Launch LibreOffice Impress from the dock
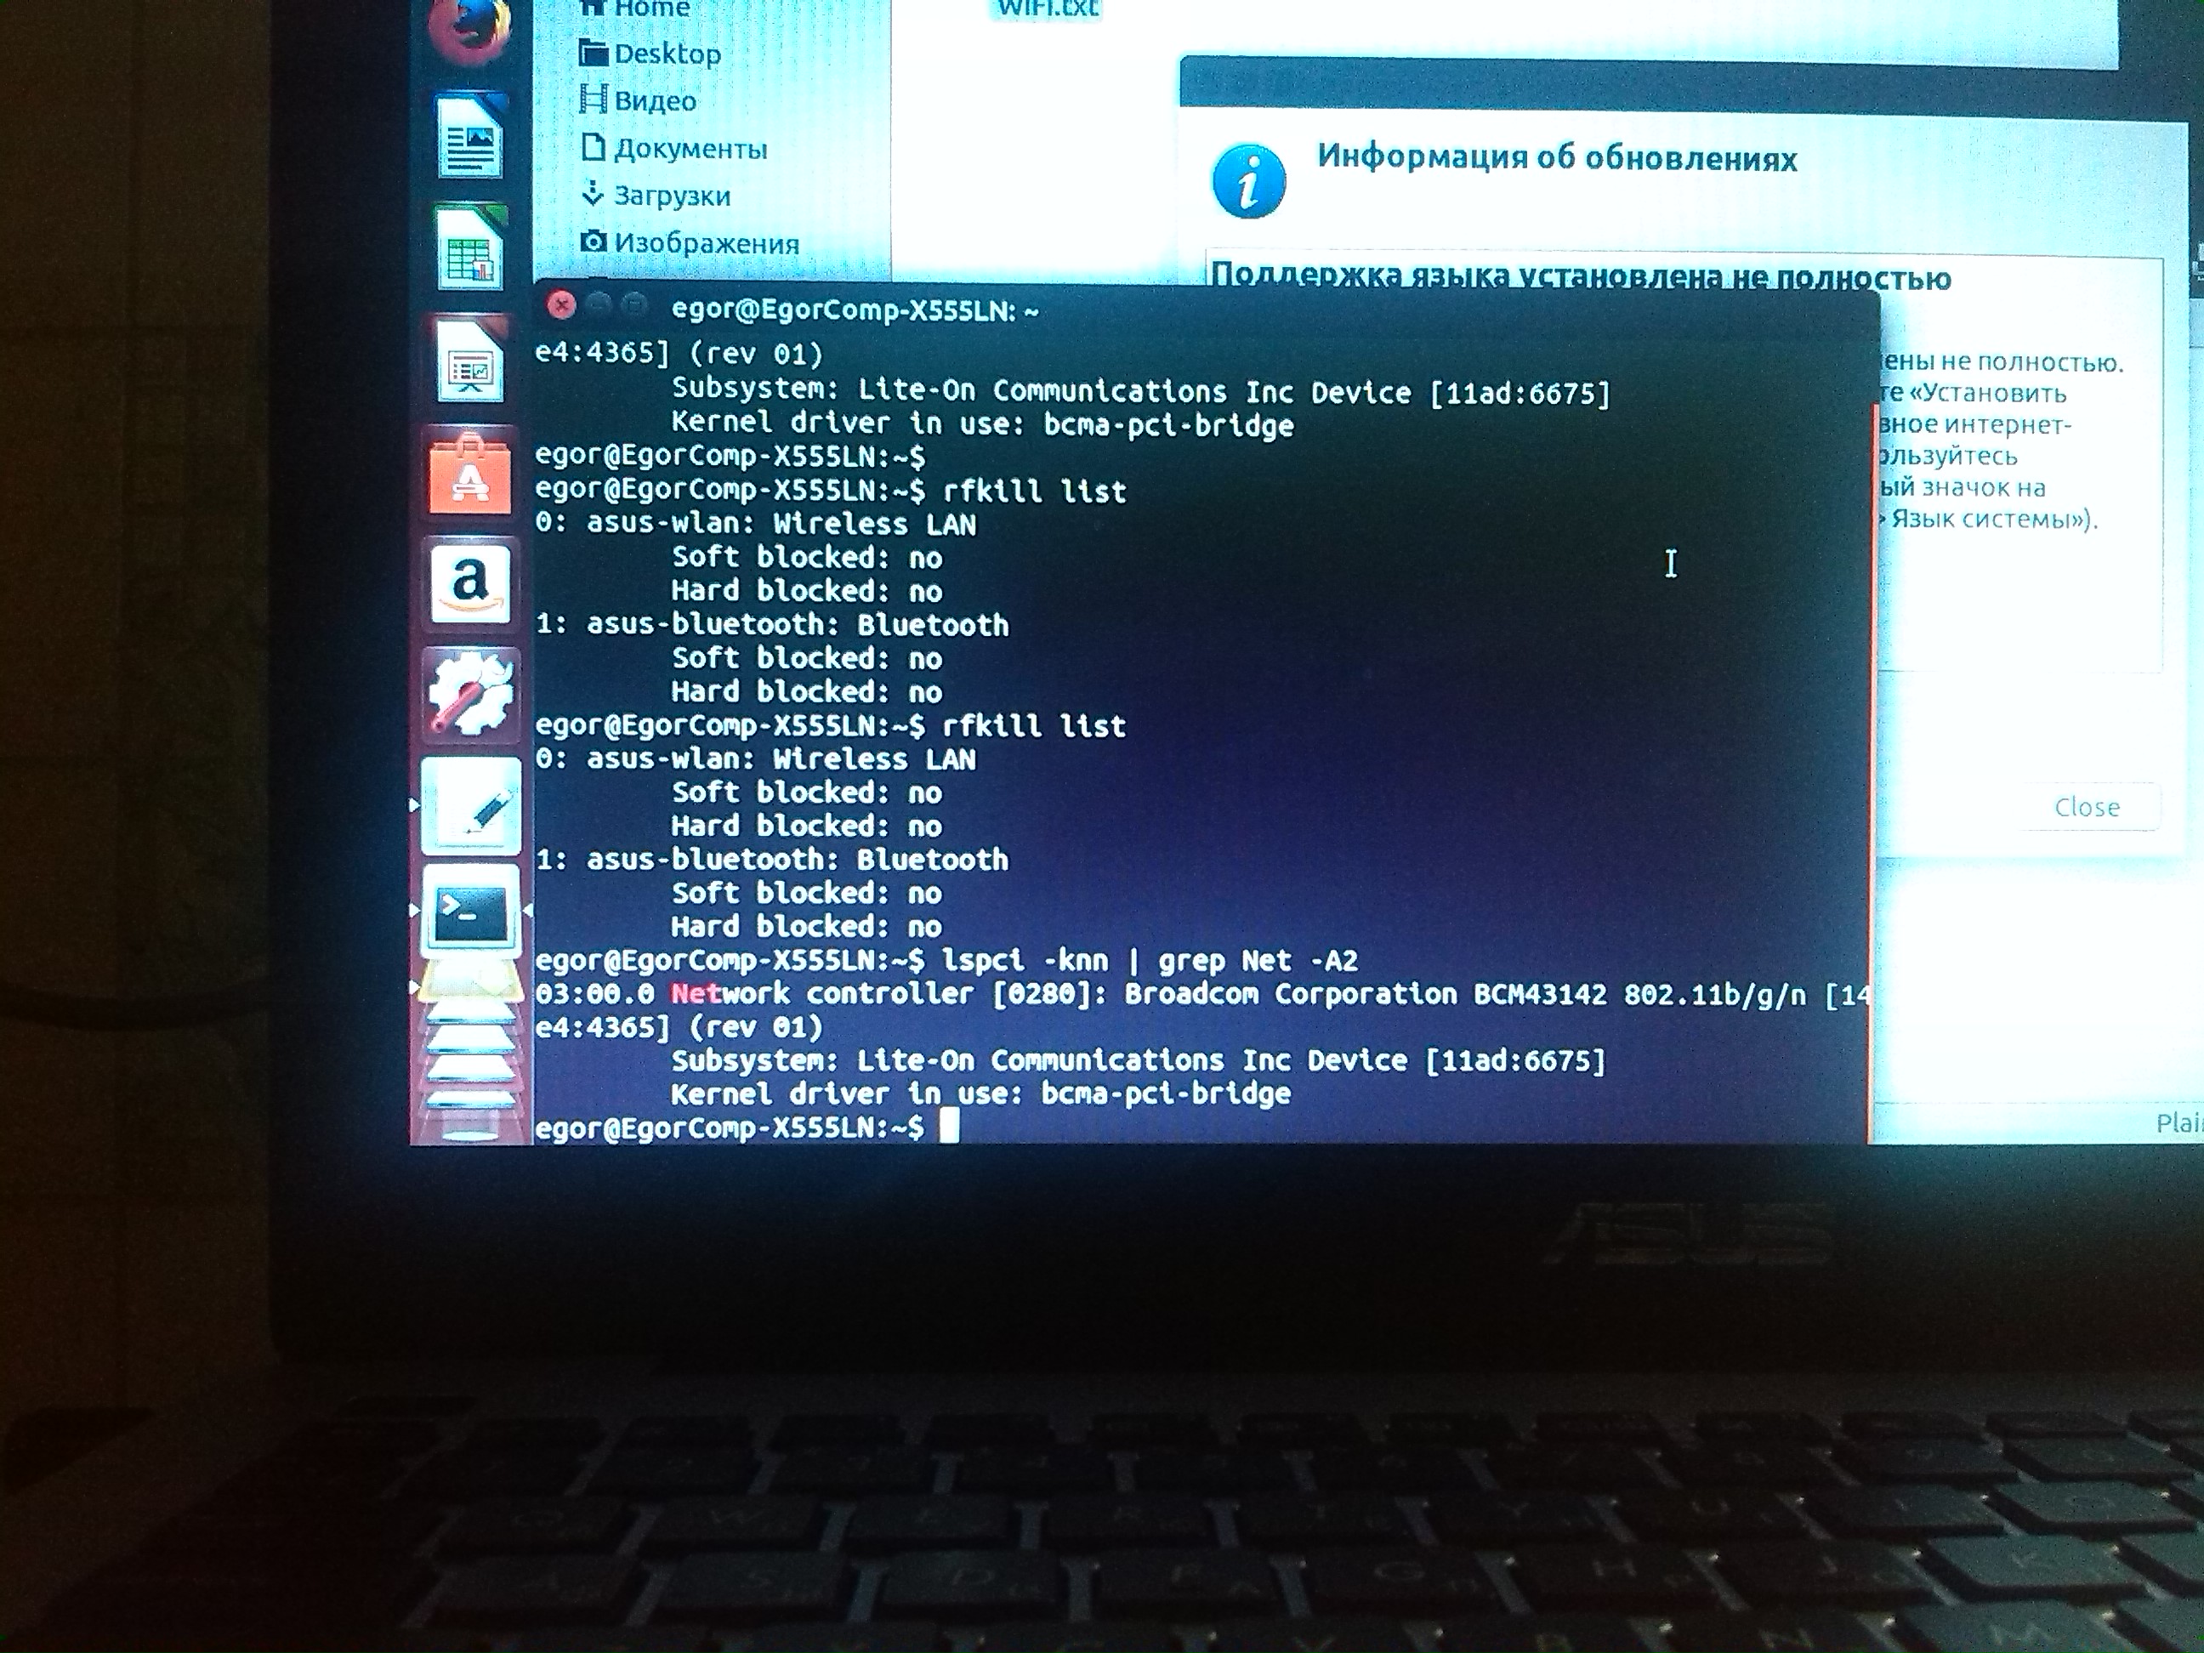The height and width of the screenshot is (1653, 2204). coord(470,359)
